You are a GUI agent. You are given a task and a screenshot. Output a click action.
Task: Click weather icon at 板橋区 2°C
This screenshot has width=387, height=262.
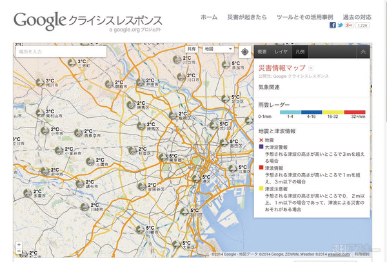(x=174, y=115)
